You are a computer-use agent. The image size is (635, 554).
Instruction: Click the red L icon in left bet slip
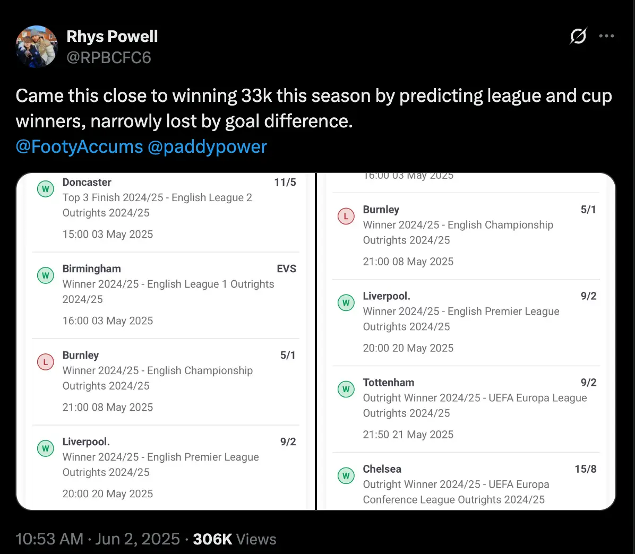click(46, 362)
